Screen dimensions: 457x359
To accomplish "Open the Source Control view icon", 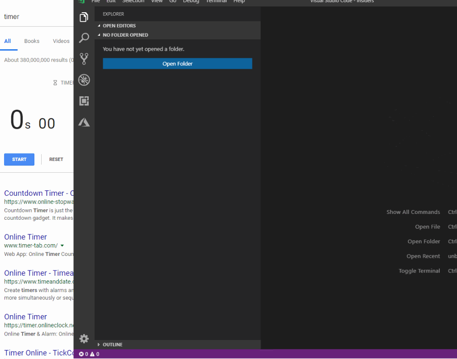I will [84, 59].
